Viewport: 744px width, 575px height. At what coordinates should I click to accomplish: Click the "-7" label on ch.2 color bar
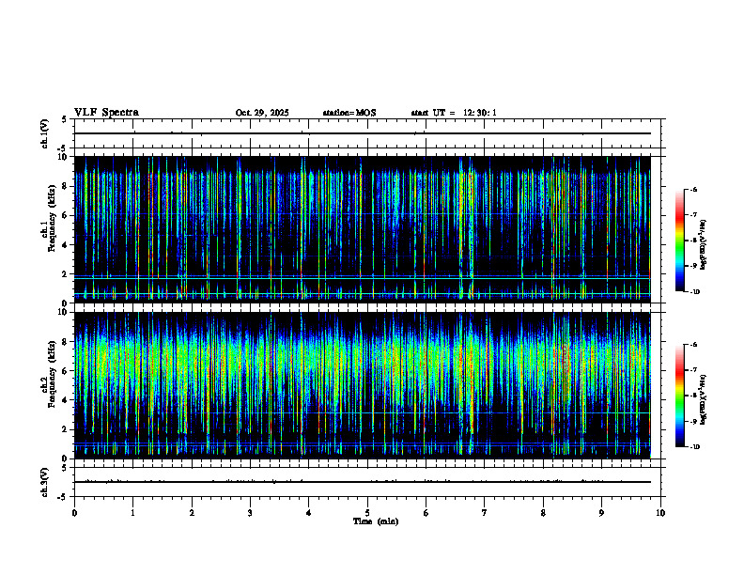pos(693,370)
